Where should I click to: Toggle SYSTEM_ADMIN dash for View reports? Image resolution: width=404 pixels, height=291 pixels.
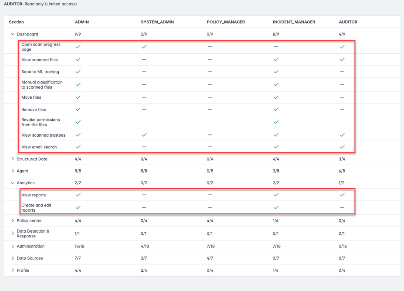[144, 195]
